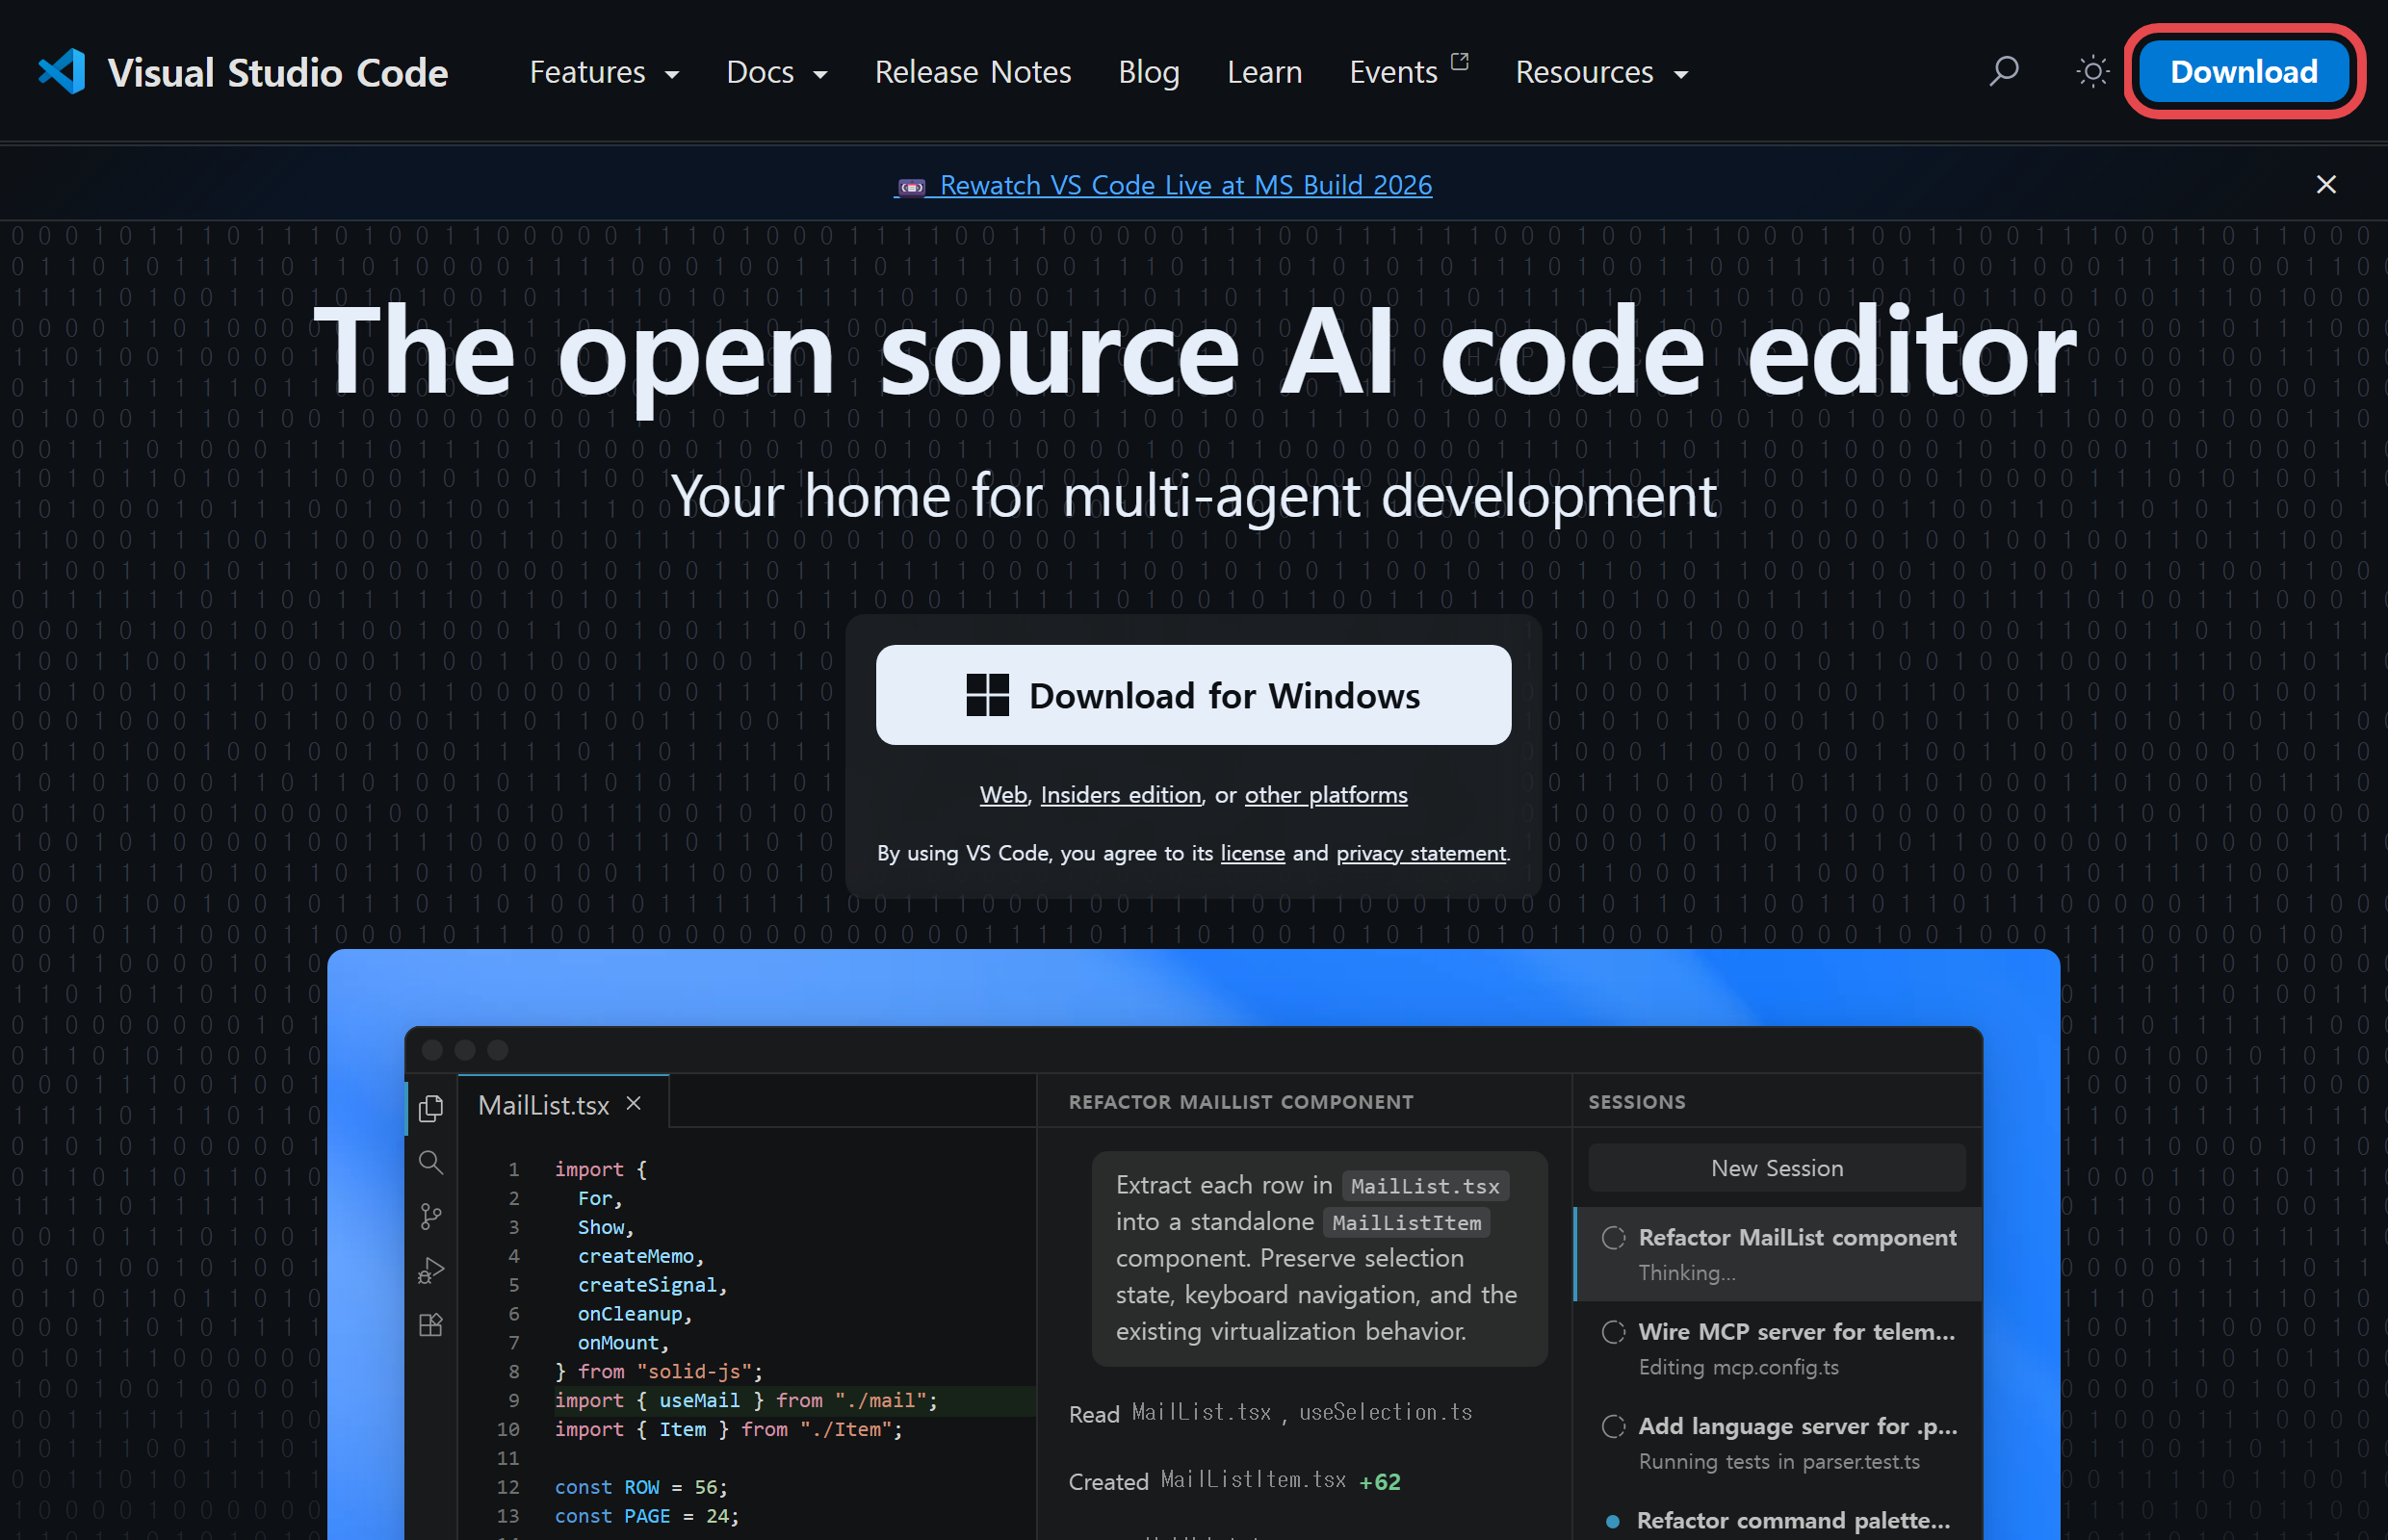This screenshot has width=2388, height=1540.
Task: Toggle the light/dark theme sun icon
Action: (2091, 72)
